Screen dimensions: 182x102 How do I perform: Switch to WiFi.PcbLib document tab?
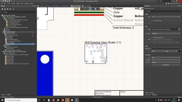tap(66, 6)
